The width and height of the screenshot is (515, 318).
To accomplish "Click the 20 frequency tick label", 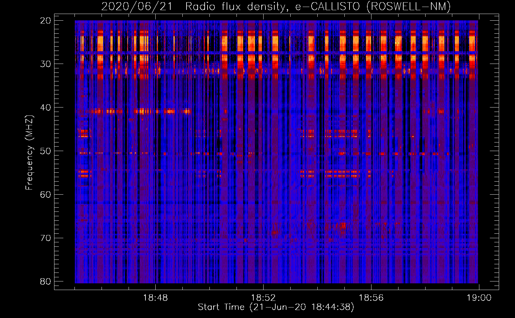I will (46, 21).
